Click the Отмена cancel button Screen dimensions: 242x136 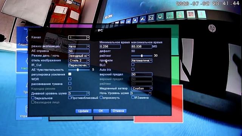(118, 111)
